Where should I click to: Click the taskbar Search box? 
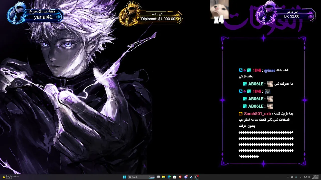pyautogui.click(x=141, y=177)
